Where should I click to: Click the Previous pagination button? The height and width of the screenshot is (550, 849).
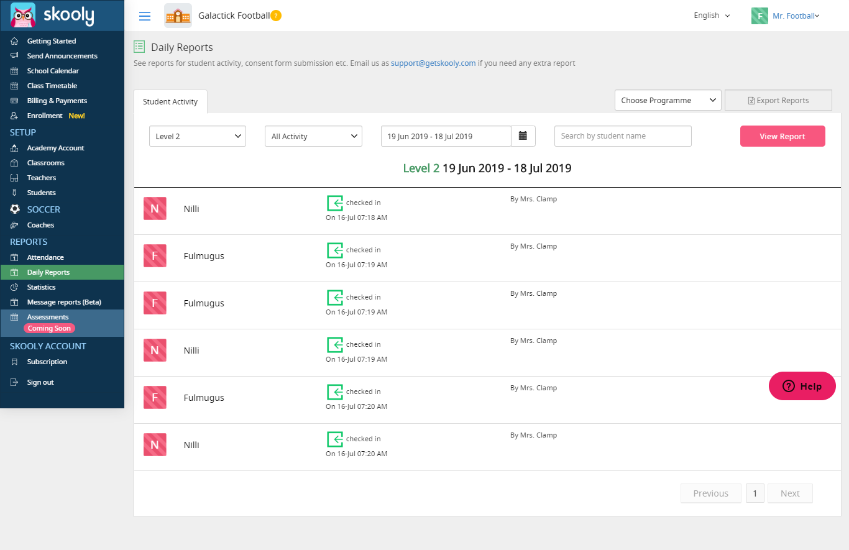[x=711, y=493]
